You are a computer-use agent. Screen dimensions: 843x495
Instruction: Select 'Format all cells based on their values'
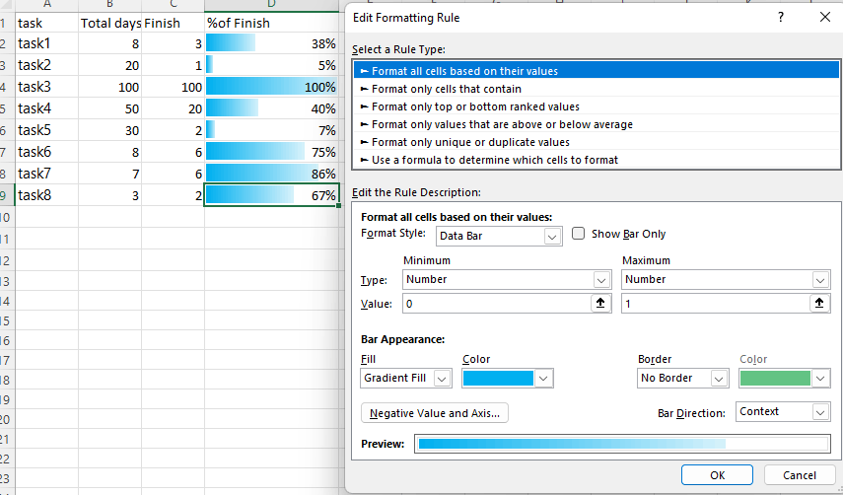point(597,71)
